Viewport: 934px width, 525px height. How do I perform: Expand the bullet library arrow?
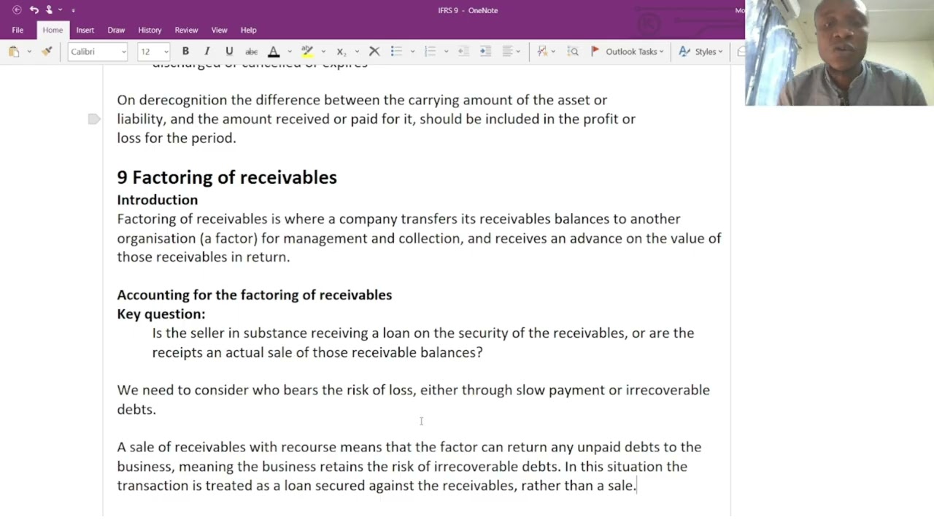pyautogui.click(x=412, y=52)
